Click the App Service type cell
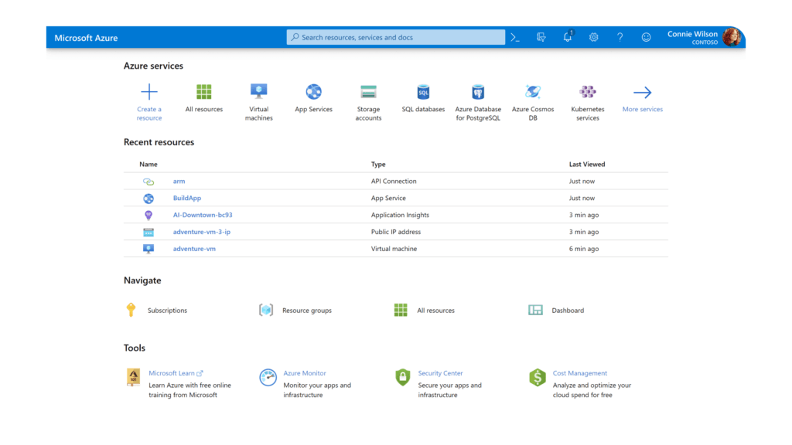The height and width of the screenshot is (445, 792). [388, 199]
